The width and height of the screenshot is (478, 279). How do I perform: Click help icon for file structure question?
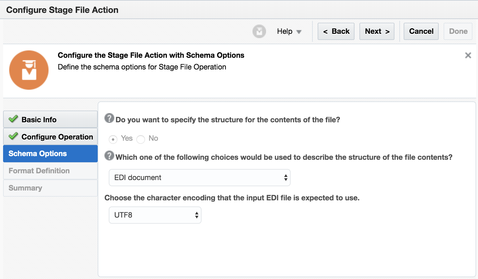tap(109, 118)
